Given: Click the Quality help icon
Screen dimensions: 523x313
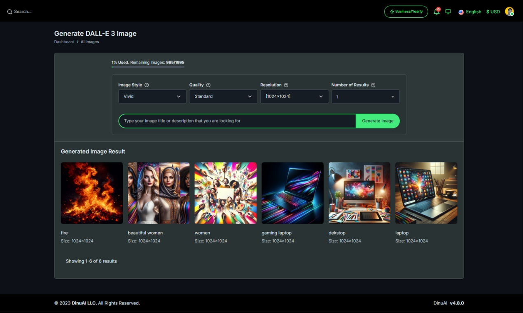Looking at the screenshot, I should click(208, 85).
